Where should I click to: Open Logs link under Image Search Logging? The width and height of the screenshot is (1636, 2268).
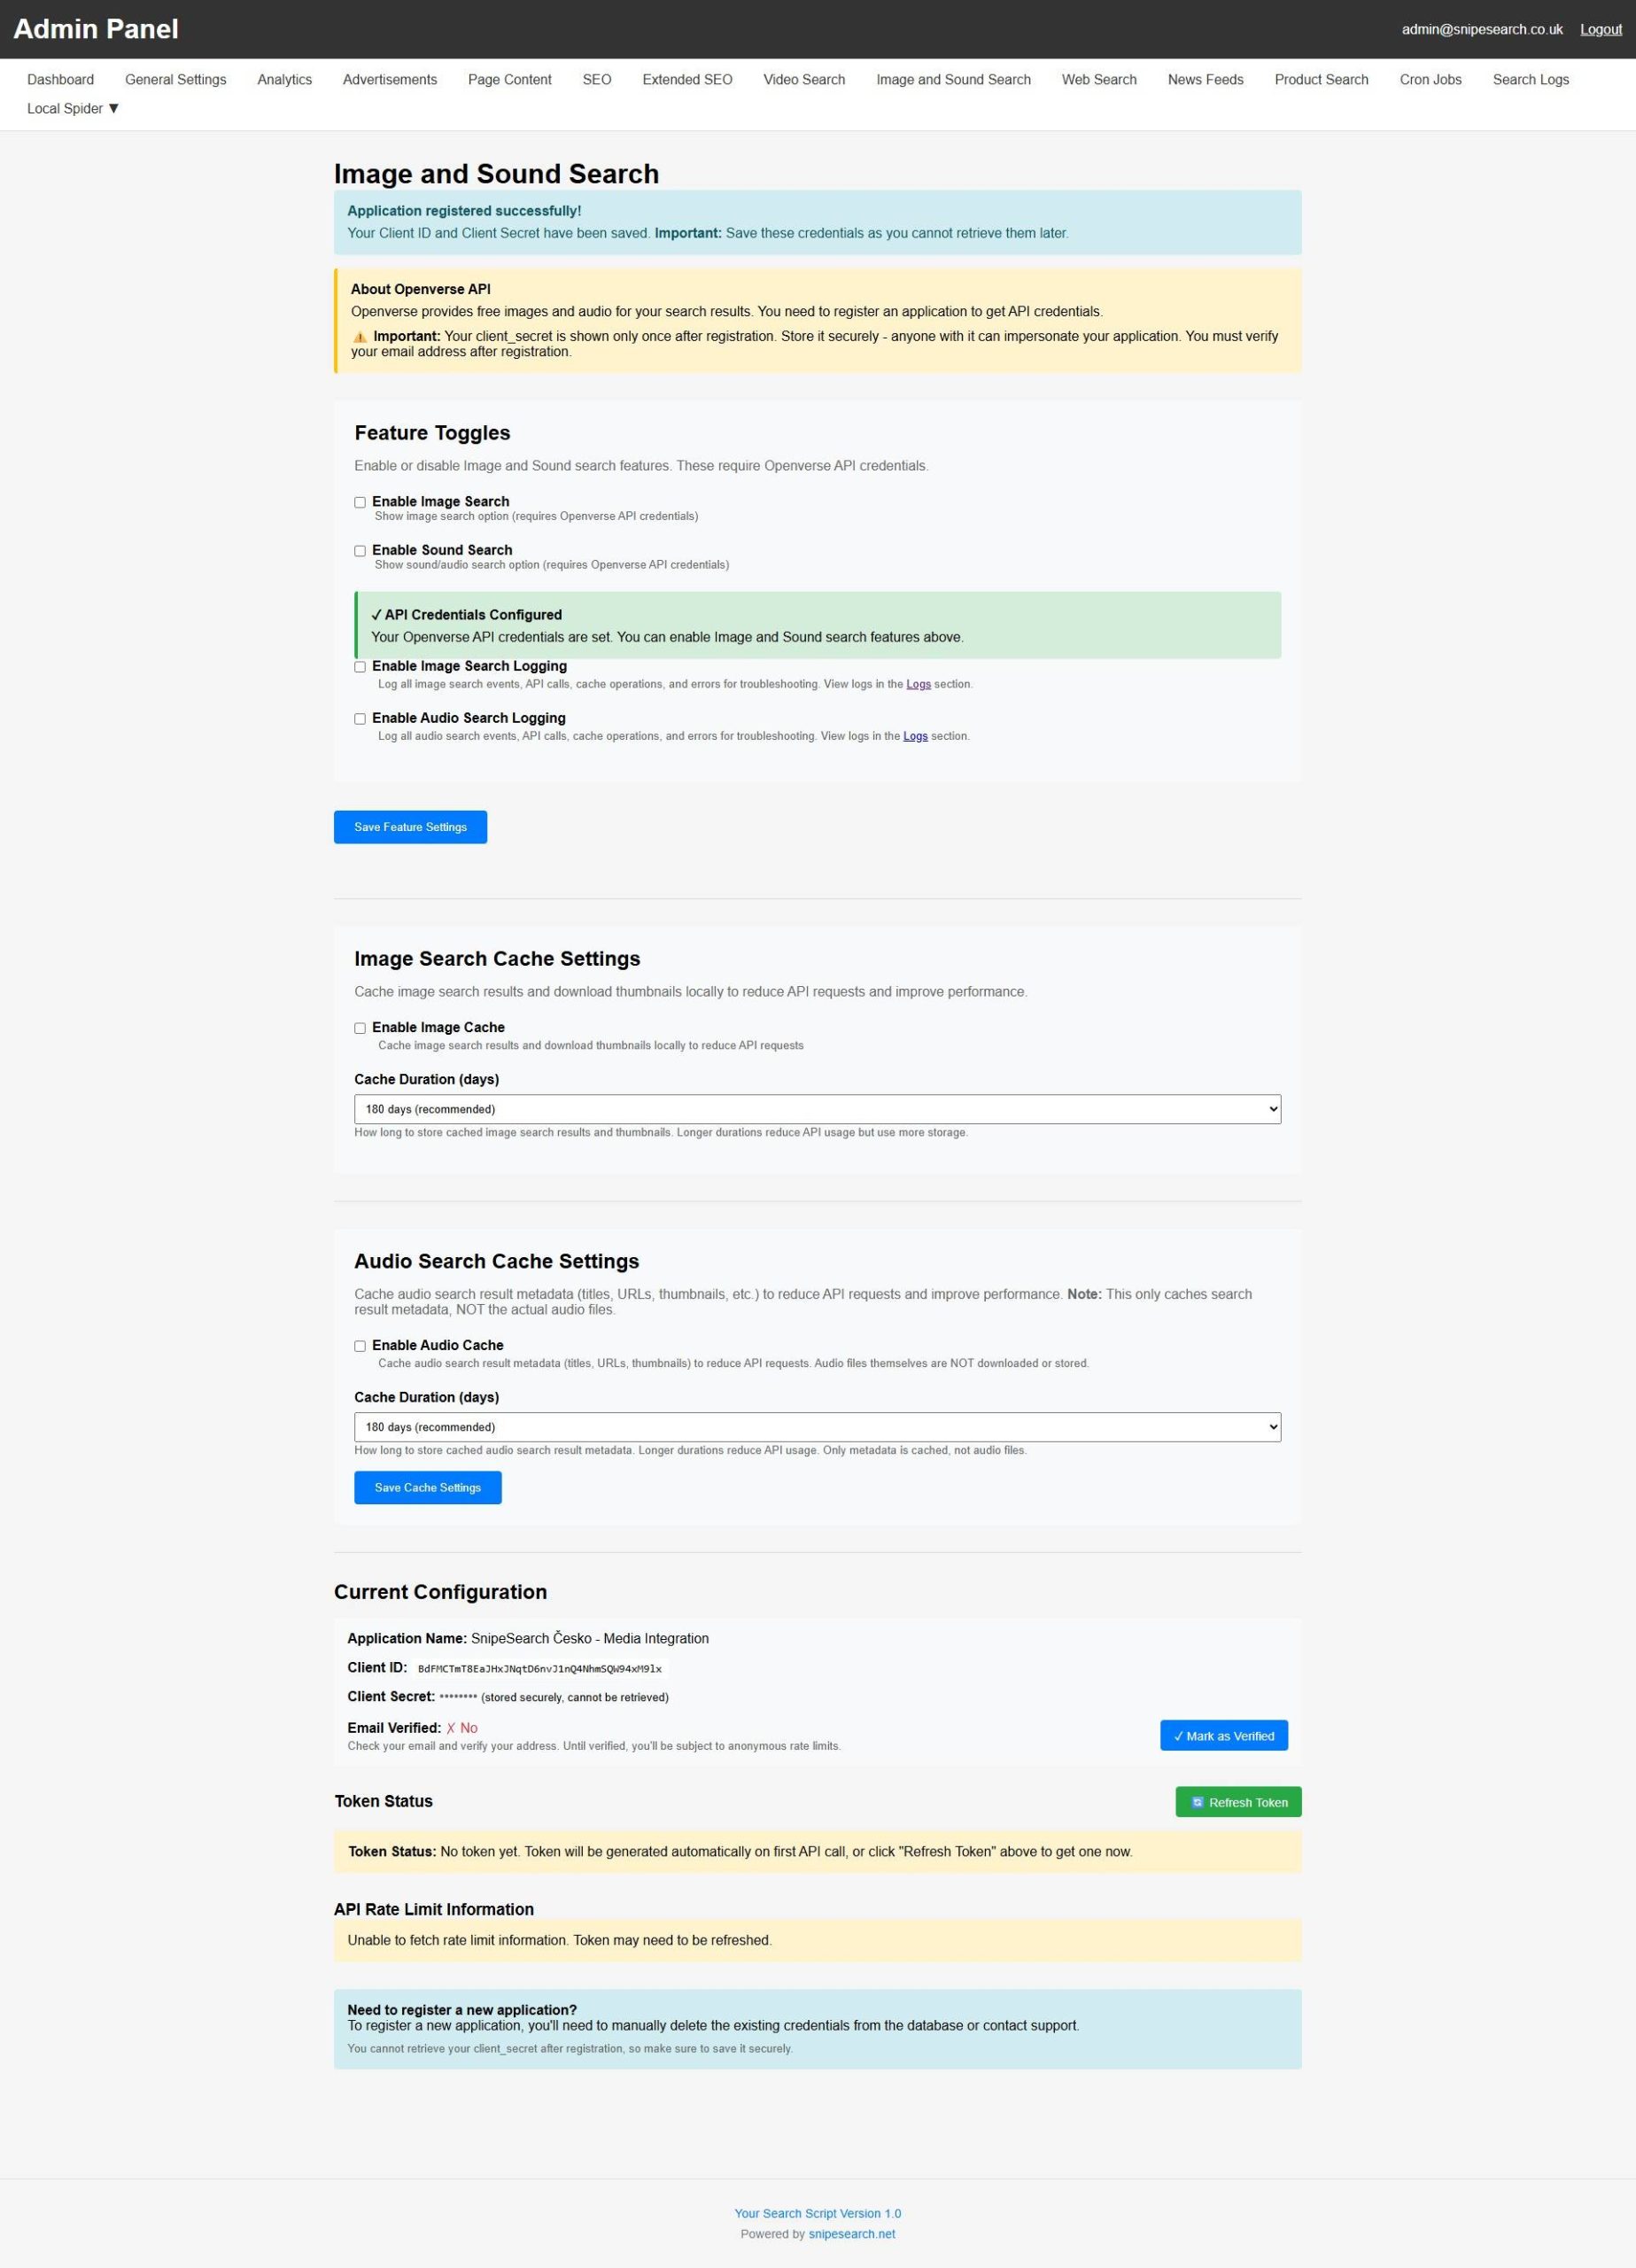(918, 684)
